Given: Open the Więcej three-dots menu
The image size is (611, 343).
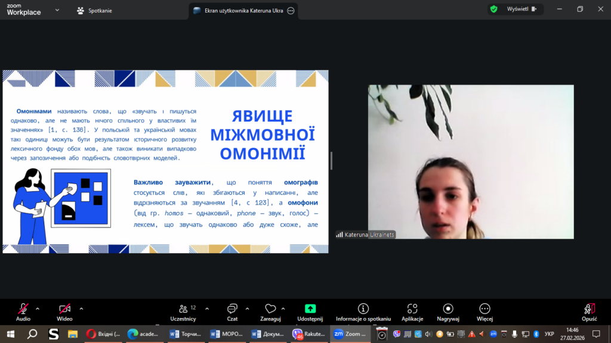Looking at the screenshot, I should (485, 309).
